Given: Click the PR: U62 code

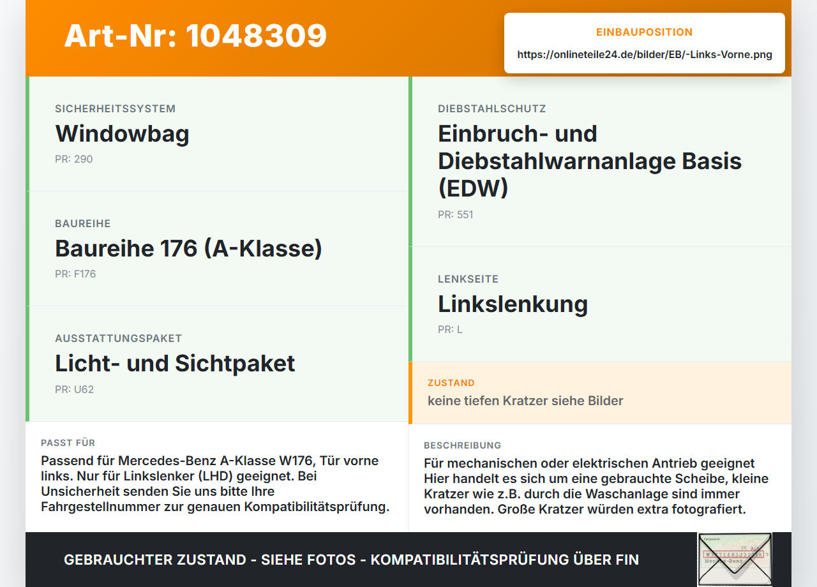Looking at the screenshot, I should click(74, 389).
